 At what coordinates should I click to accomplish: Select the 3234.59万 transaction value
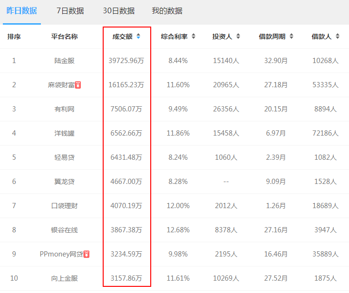[126, 254]
